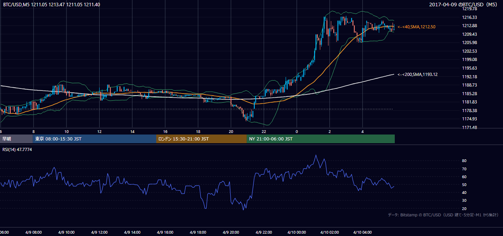Select the NY 21:00-06:00 JST session bar

321,139
